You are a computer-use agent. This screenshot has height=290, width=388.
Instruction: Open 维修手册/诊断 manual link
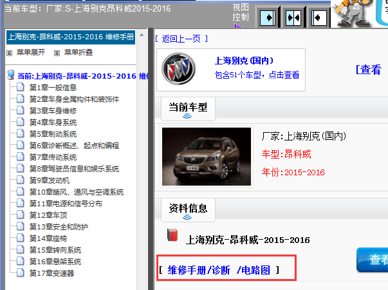coord(199,270)
